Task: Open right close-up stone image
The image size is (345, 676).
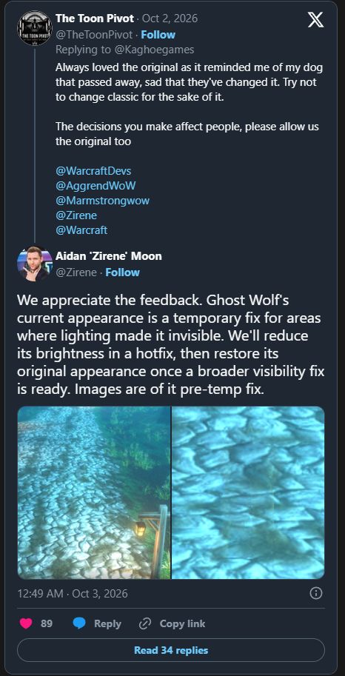Action: [249, 492]
